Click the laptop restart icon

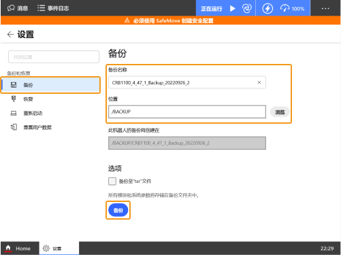coord(14,113)
